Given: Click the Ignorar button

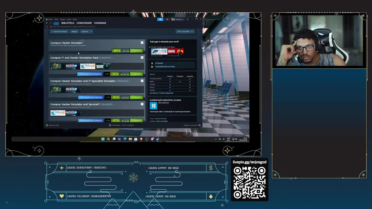Looking at the screenshot, I should (x=85, y=31).
